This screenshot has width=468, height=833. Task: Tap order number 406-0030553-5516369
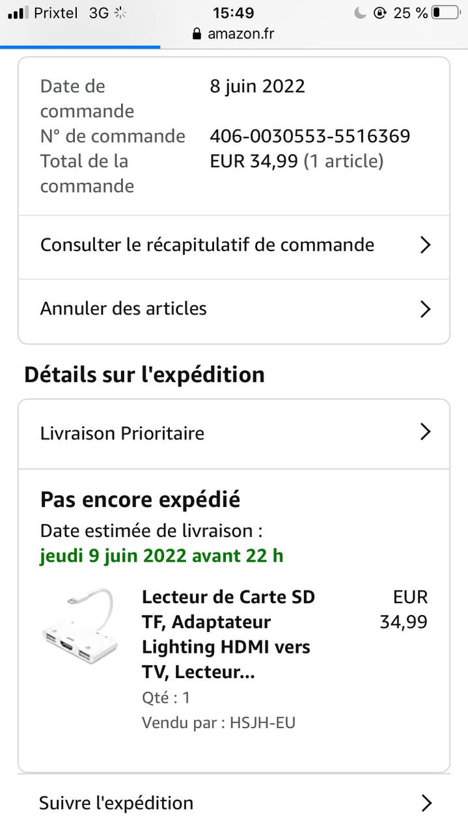[x=310, y=136]
